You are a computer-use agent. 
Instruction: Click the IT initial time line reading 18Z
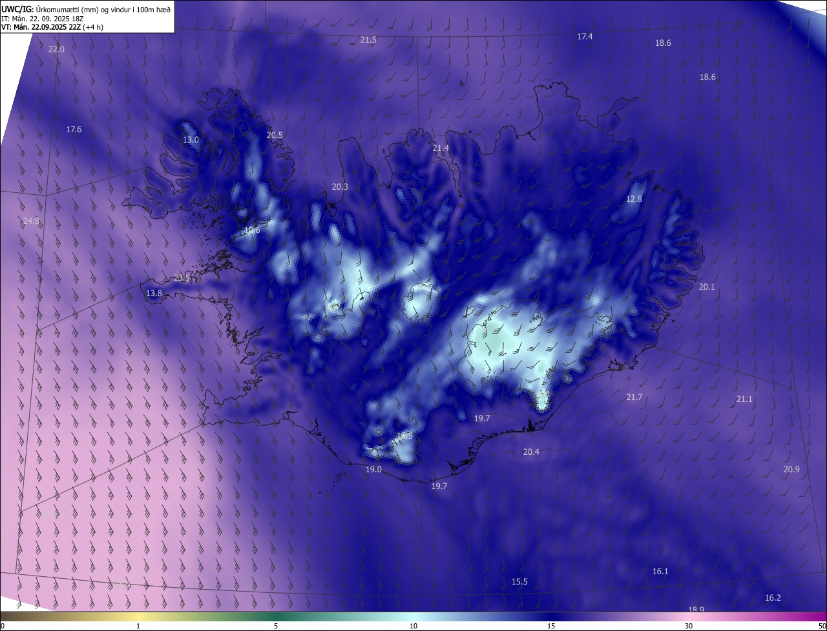tap(43, 18)
